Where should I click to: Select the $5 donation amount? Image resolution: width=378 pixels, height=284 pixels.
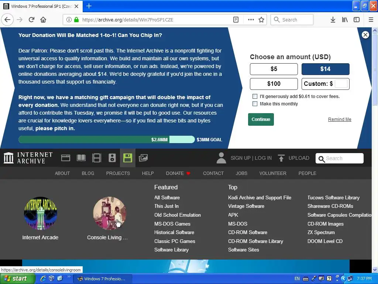(274, 69)
